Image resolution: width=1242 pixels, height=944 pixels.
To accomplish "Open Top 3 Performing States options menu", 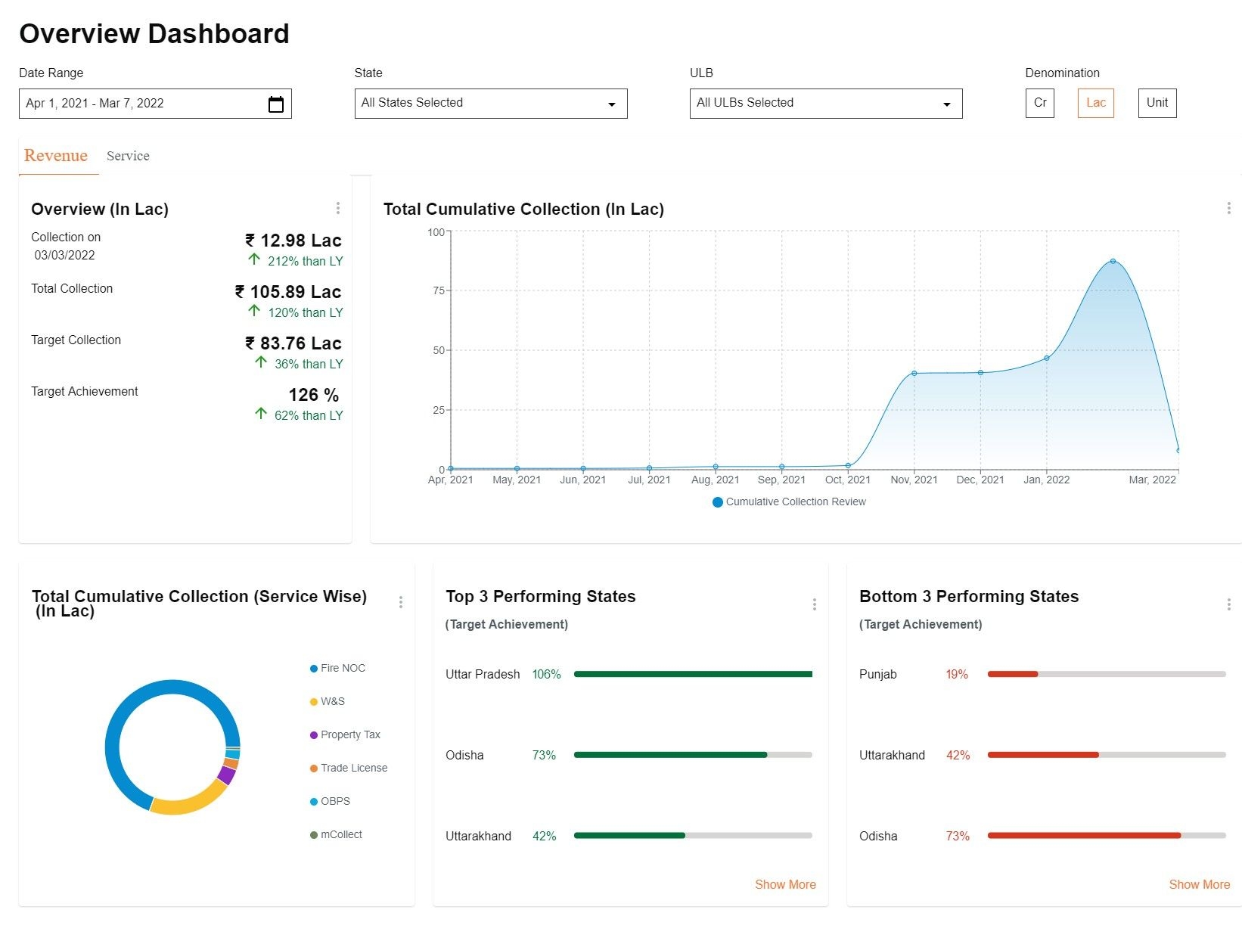I will click(814, 604).
